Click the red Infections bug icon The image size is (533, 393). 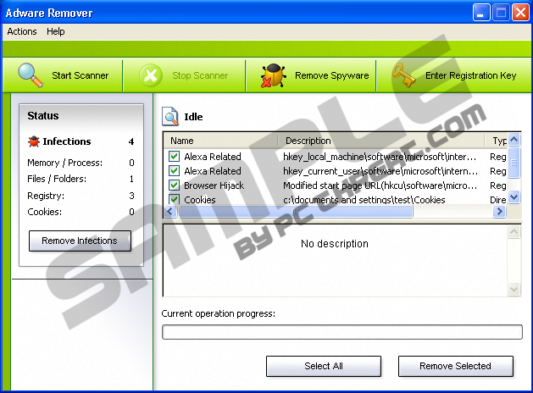click(x=34, y=141)
